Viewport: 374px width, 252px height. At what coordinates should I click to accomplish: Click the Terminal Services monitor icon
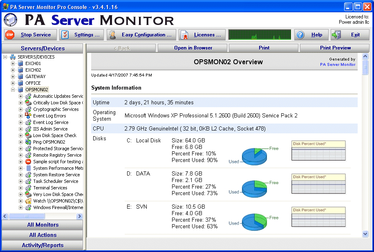pos(28,188)
